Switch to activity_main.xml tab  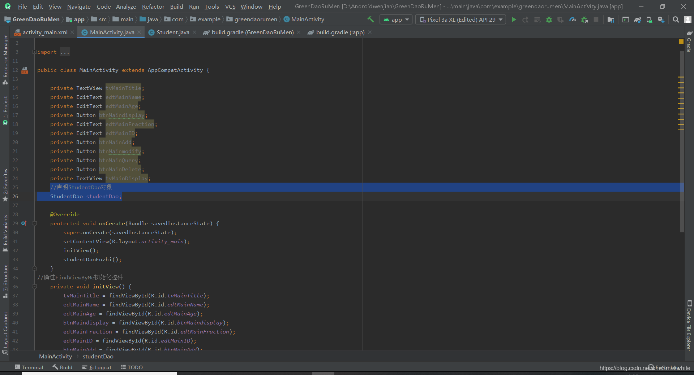(45, 32)
